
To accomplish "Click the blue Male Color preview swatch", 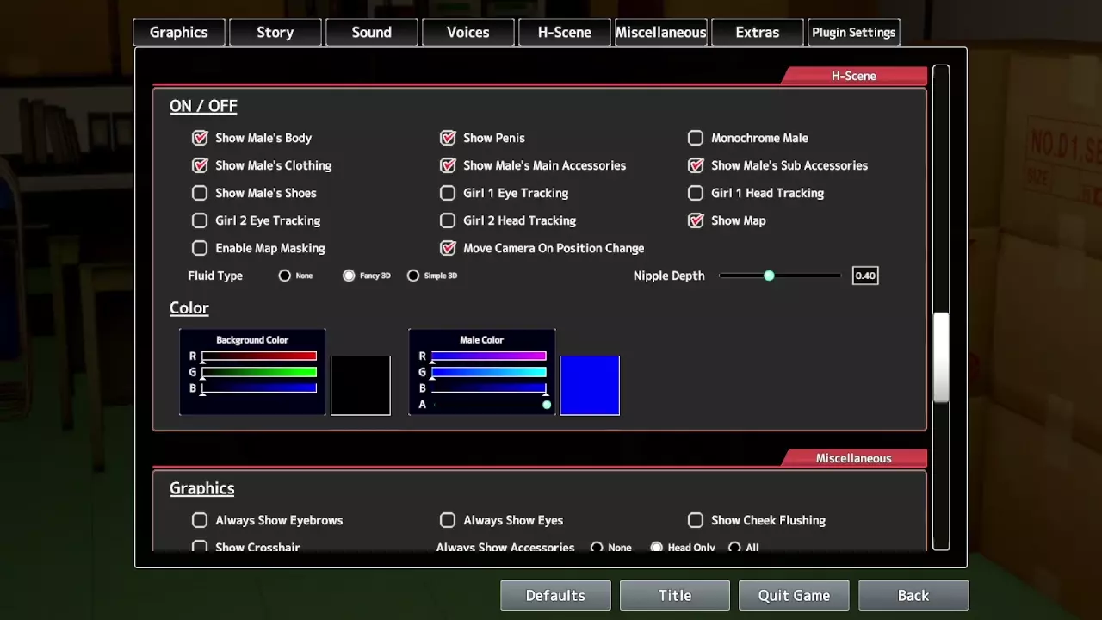I will pyautogui.click(x=590, y=385).
